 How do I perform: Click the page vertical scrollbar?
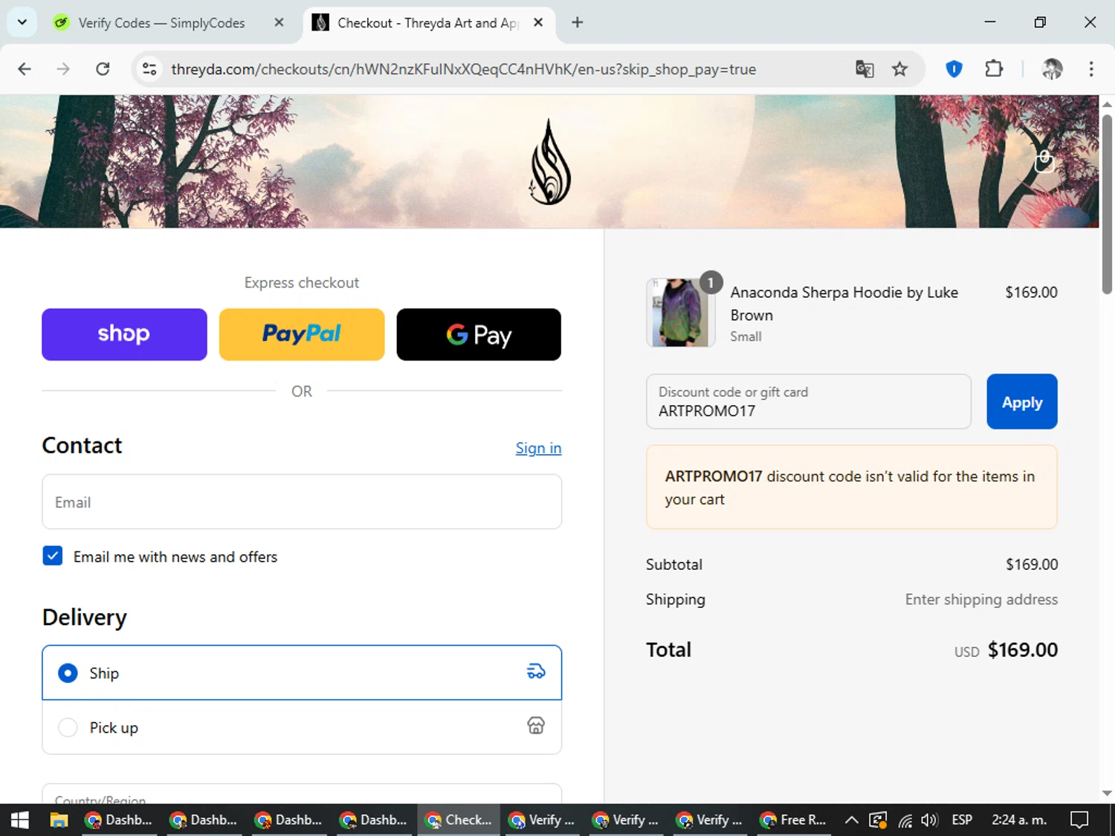tap(1107, 204)
